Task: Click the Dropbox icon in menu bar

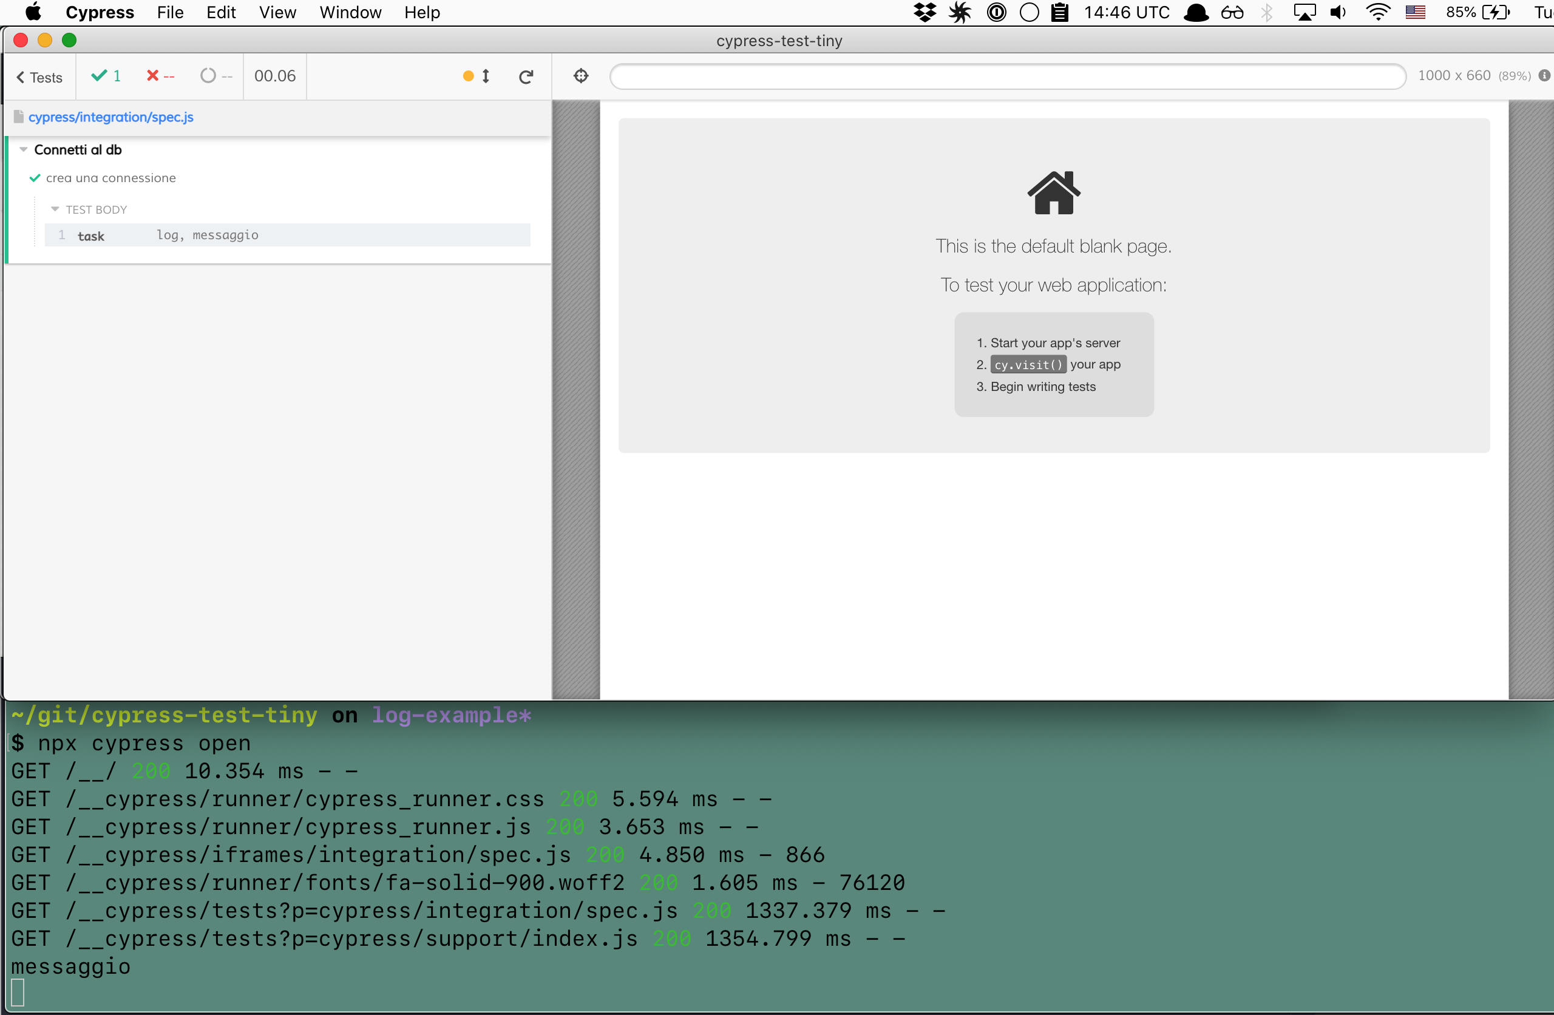Action: point(925,12)
